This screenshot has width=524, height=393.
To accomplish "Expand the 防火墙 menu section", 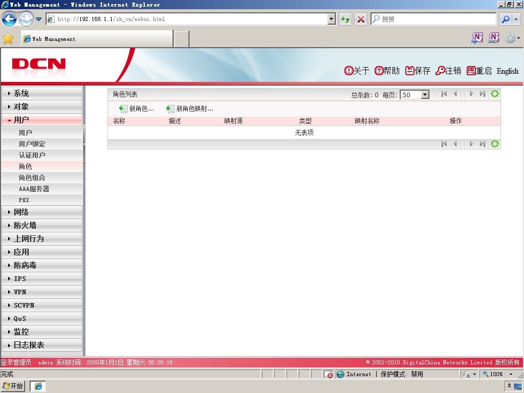I will click(42, 225).
